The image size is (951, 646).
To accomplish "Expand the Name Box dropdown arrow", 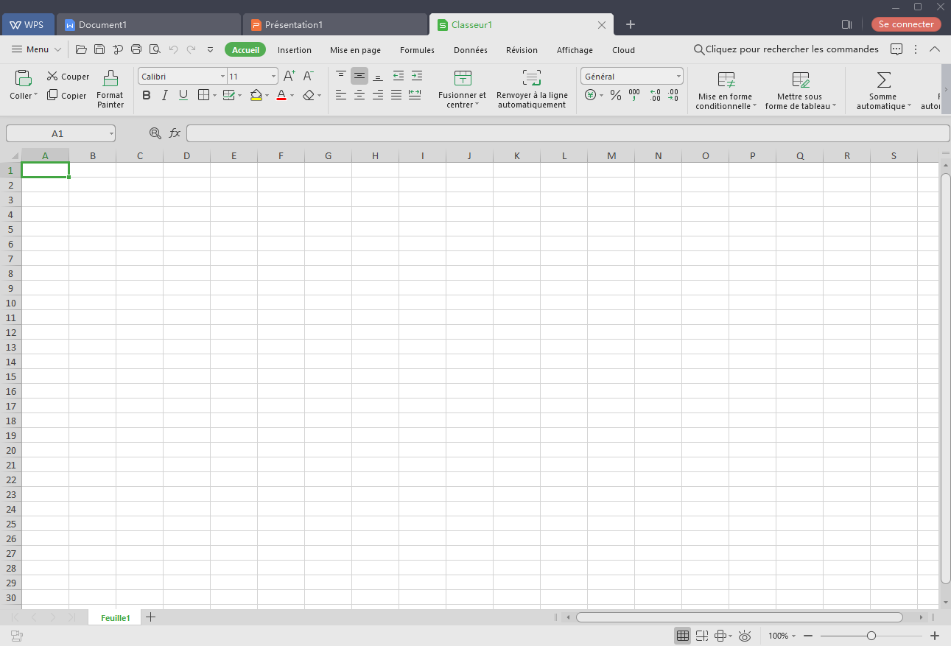I will [x=111, y=133].
